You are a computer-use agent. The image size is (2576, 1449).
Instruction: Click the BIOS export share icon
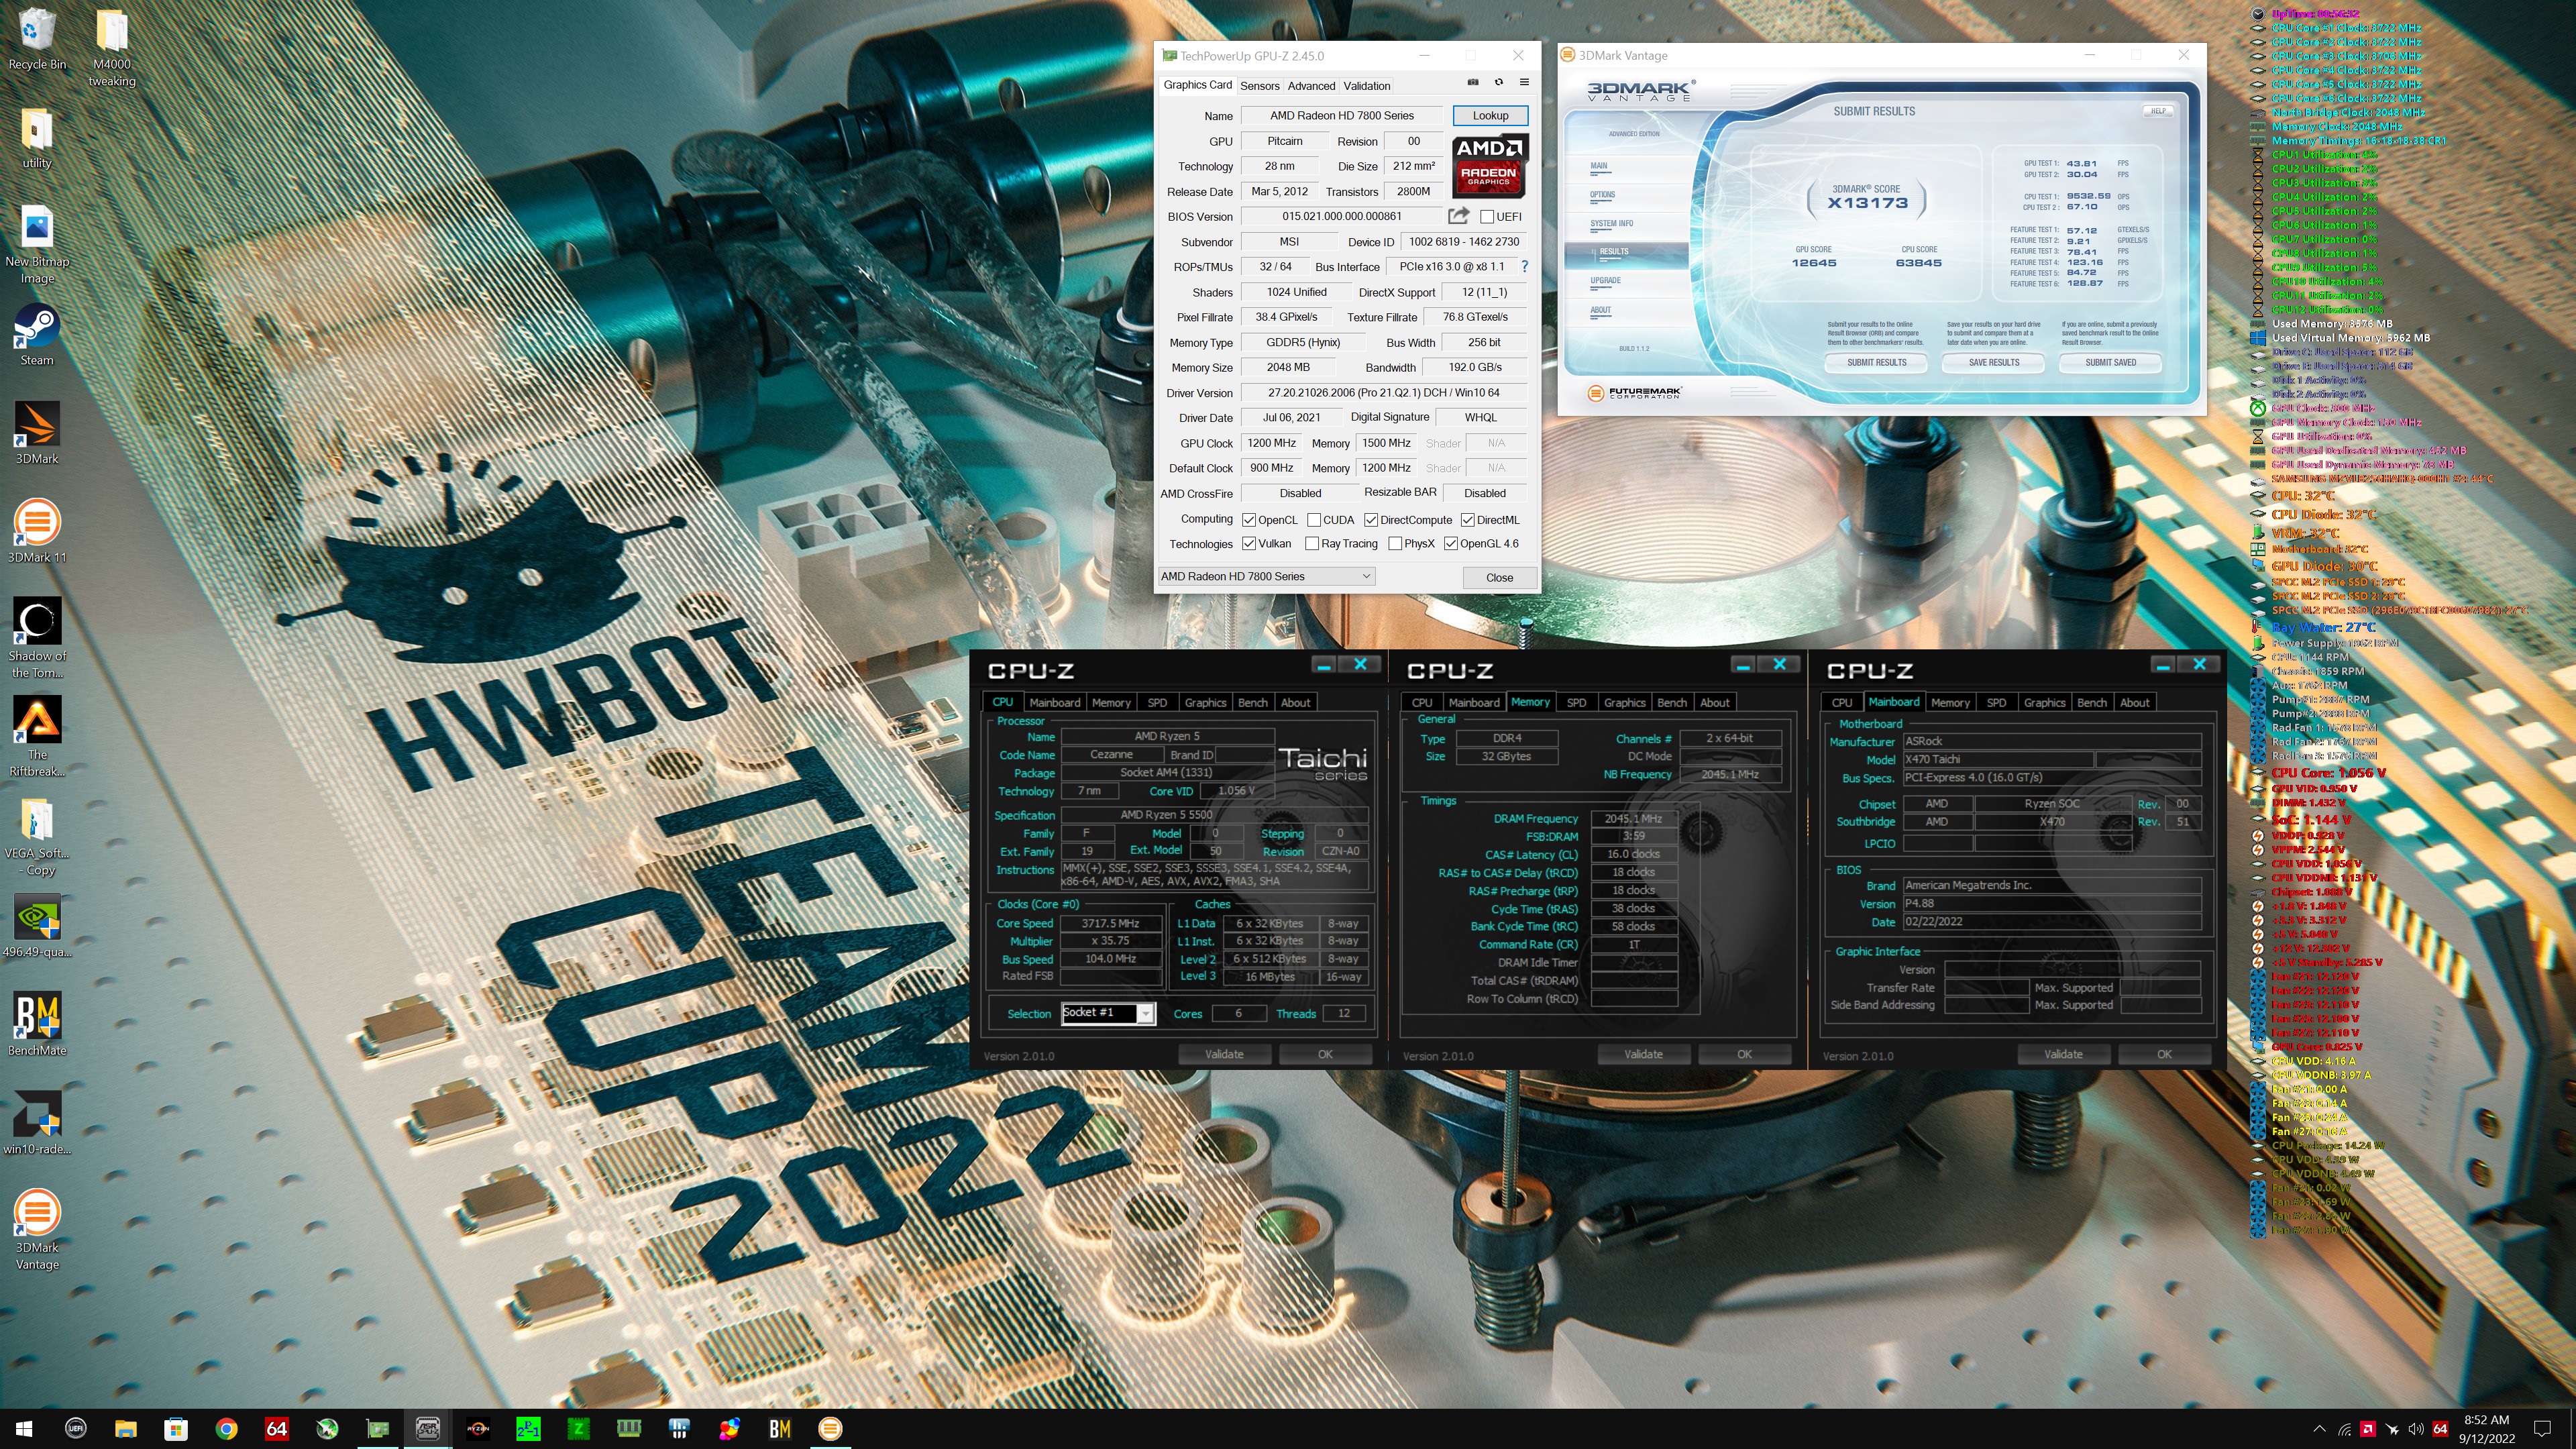[x=1459, y=216]
